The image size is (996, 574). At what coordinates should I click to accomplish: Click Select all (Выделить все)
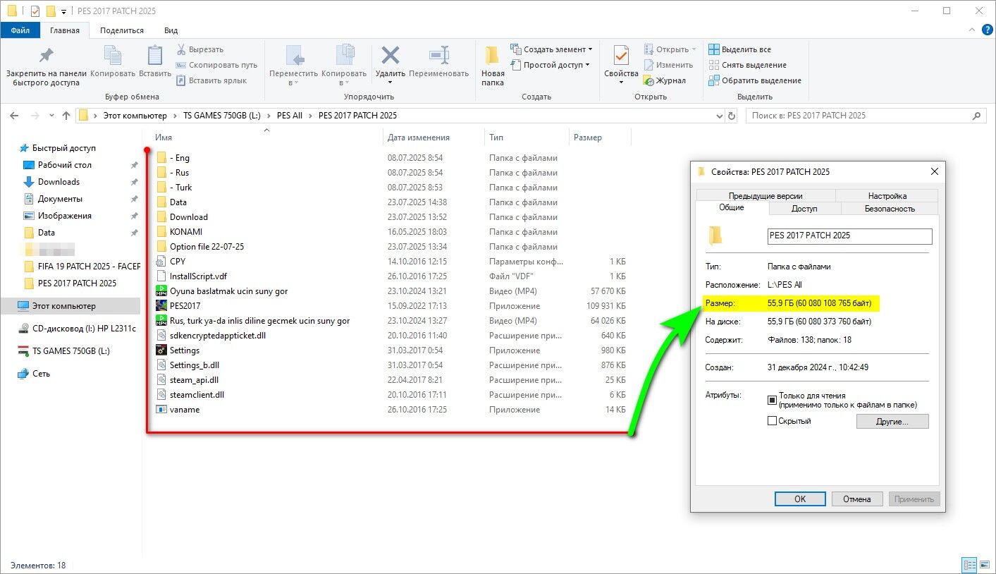coord(739,49)
